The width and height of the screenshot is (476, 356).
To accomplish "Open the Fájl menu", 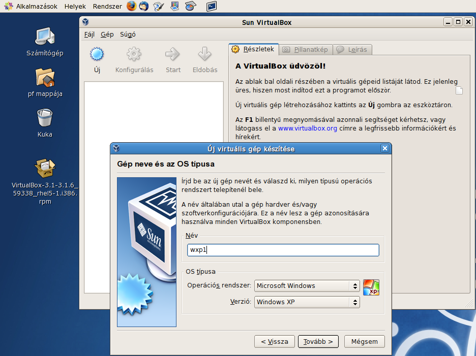I will coord(89,35).
